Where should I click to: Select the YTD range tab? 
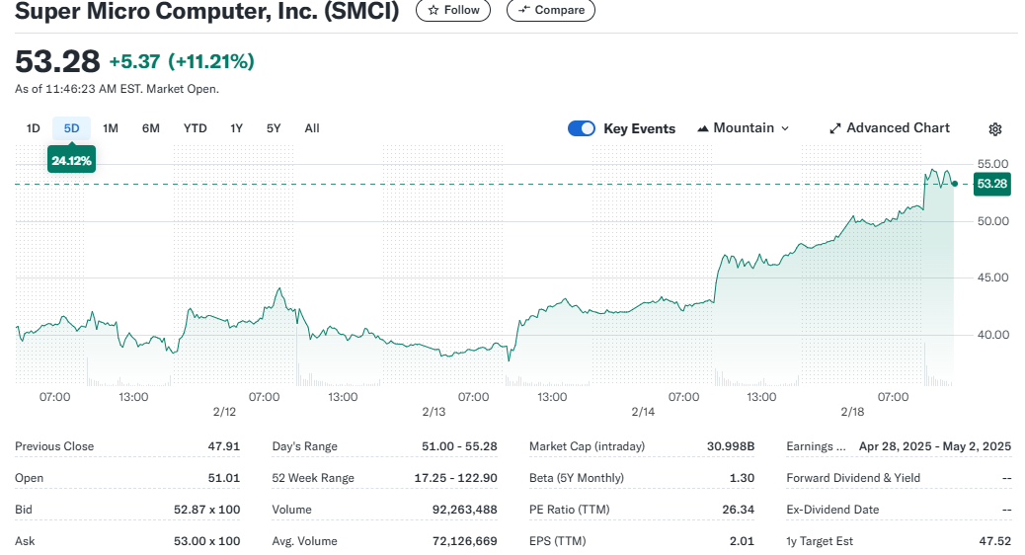196,128
